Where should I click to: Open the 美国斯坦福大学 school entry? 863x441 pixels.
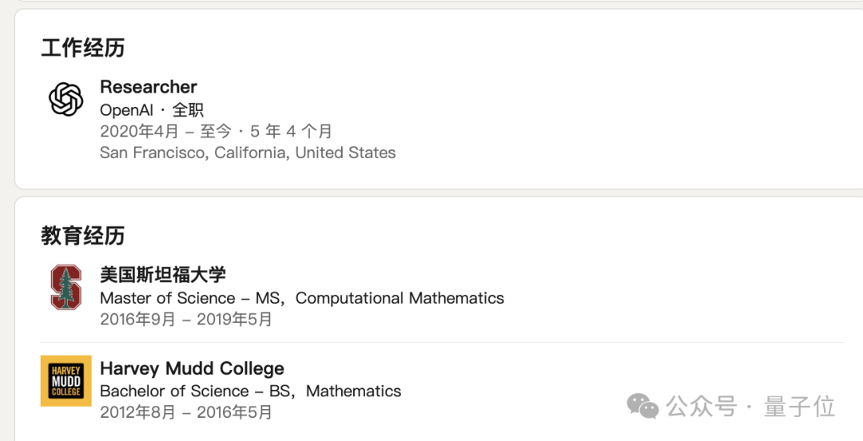click(x=163, y=275)
